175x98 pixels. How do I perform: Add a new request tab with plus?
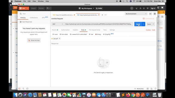coord(102,15)
